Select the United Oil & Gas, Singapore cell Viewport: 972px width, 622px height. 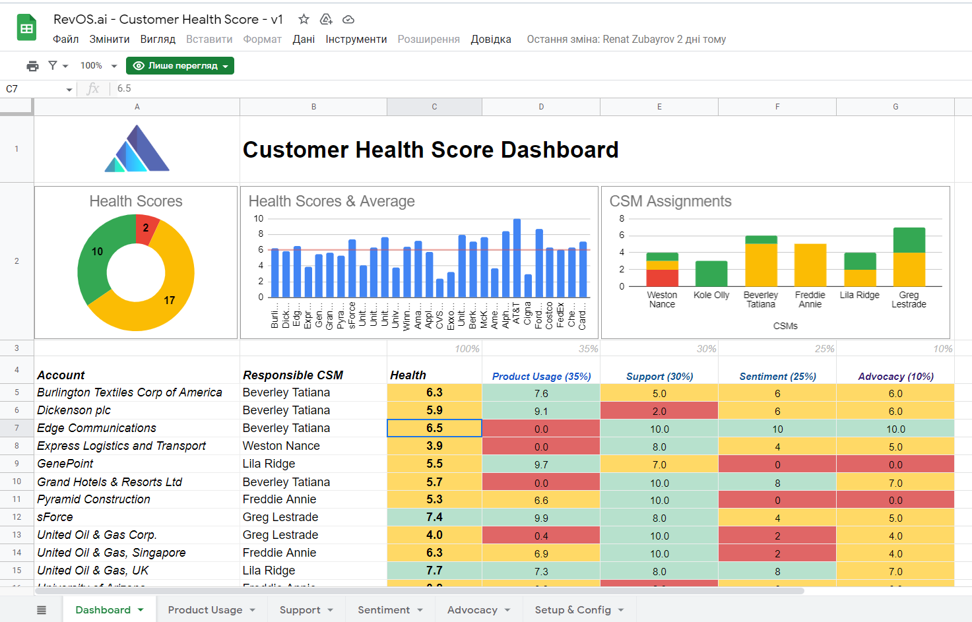[137, 553]
